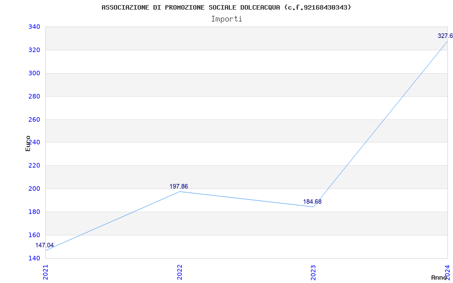This screenshot has width=453, height=283.
Task: Click the 260 y-axis value
Action: click(x=34, y=119)
